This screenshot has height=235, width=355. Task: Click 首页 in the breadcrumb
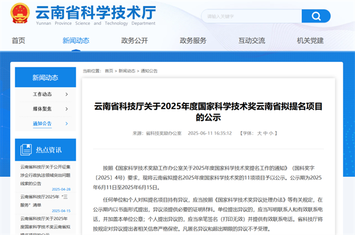(109, 71)
